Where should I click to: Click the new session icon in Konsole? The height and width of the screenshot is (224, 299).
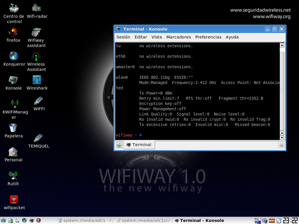pyautogui.click(x=119, y=145)
